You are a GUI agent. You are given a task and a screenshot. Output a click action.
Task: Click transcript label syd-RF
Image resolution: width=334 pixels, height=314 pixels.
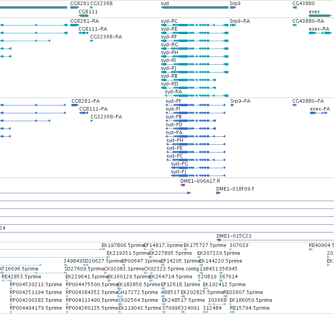[x=169, y=37]
